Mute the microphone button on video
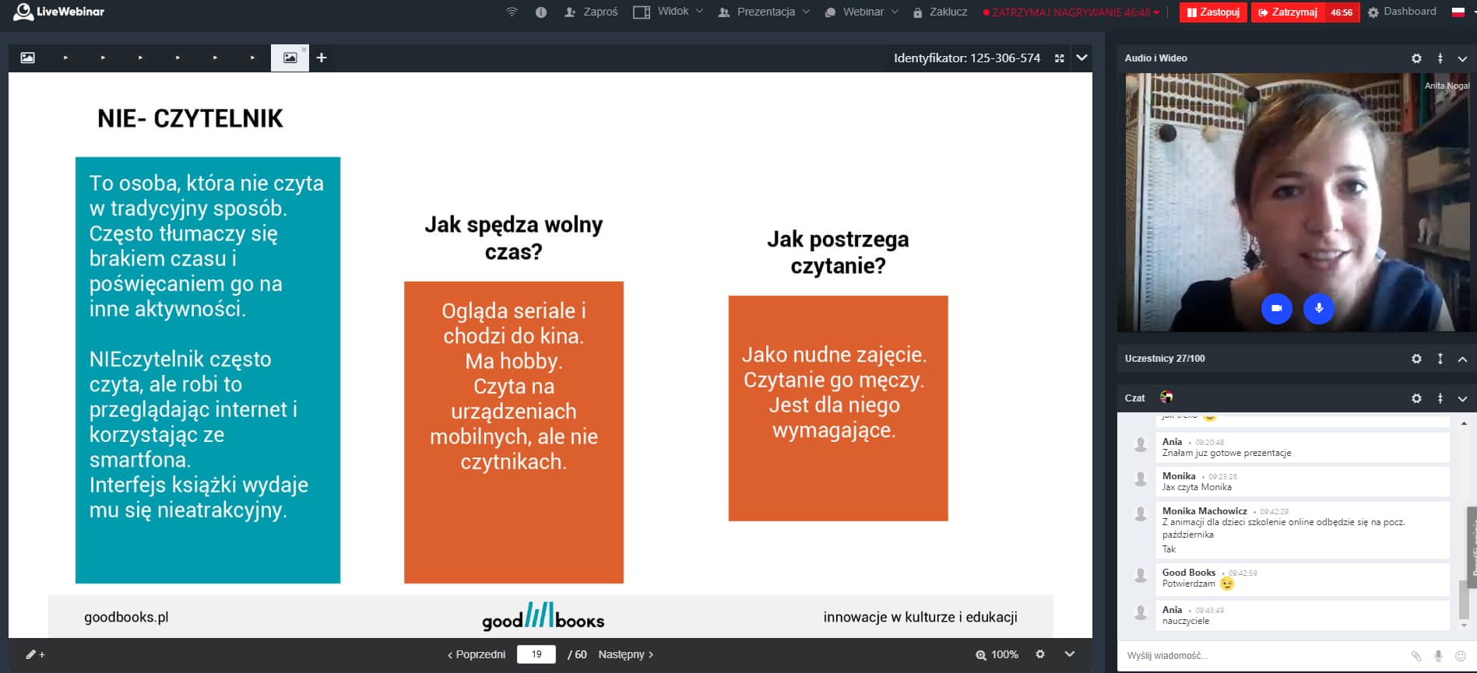This screenshot has width=1477, height=673. [x=1318, y=308]
